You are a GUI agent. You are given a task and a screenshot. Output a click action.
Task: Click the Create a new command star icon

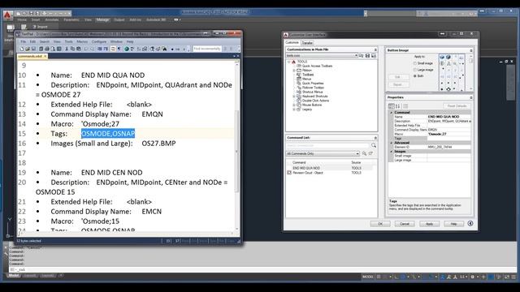click(x=370, y=153)
